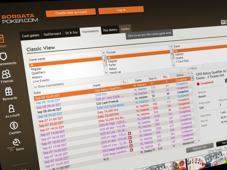
Task: Select Hold'em in the Game list
Action: pos(179,54)
